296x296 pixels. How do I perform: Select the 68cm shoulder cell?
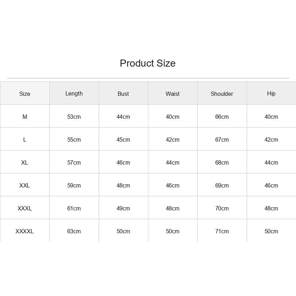[x=222, y=162]
